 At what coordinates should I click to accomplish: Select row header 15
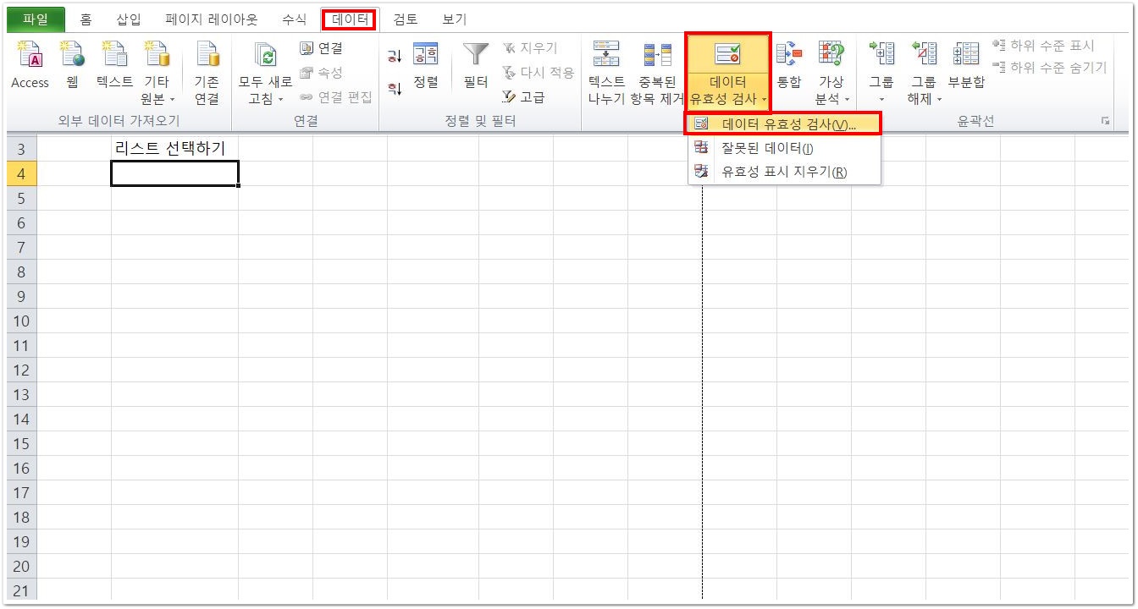pyautogui.click(x=22, y=443)
